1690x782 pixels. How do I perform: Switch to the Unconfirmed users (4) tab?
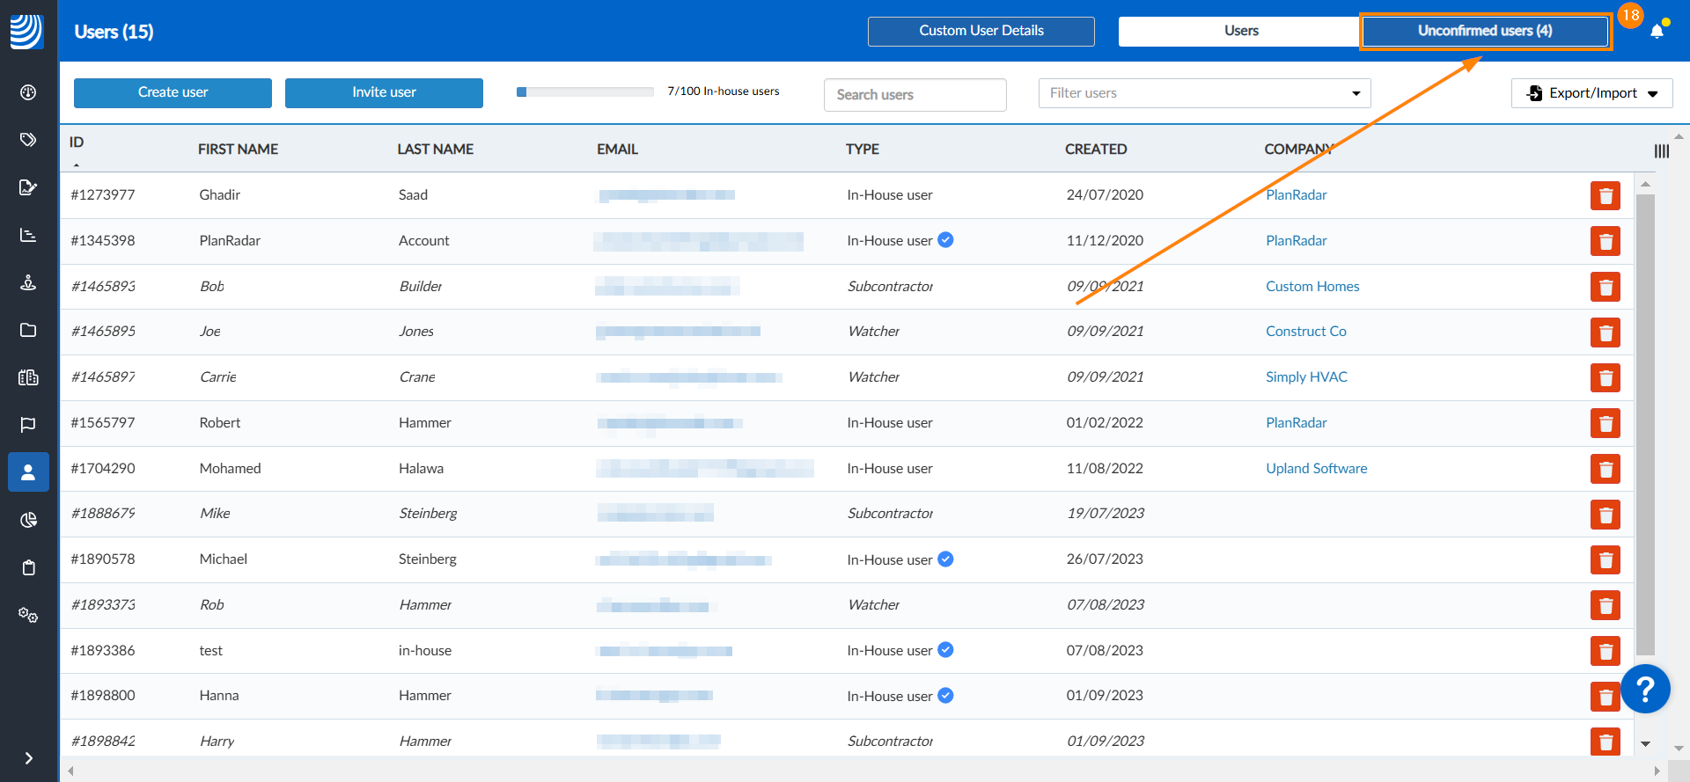[x=1485, y=31]
